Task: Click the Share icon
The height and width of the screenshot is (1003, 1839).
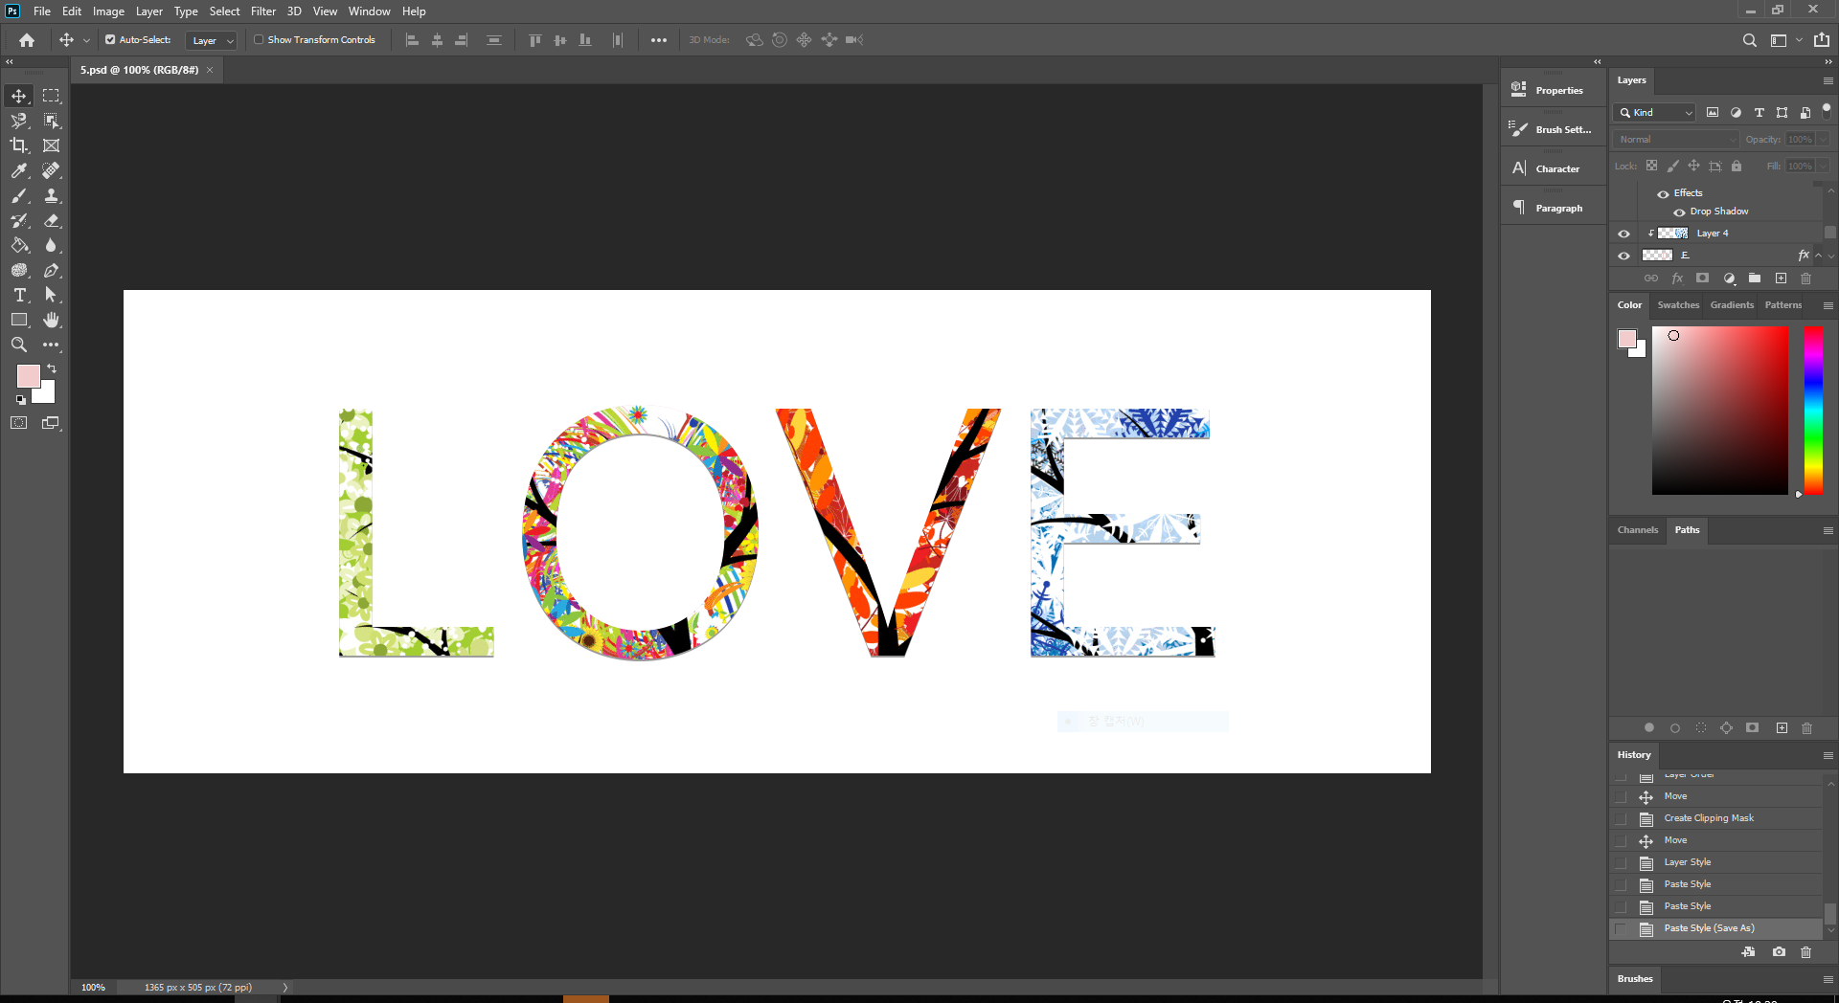Action: (x=1822, y=40)
